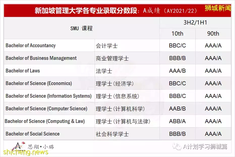Viewport: 235px width, 157px height.
Task: Click the 90th grade for Bachelor of Accountancy
Action: 213,45
